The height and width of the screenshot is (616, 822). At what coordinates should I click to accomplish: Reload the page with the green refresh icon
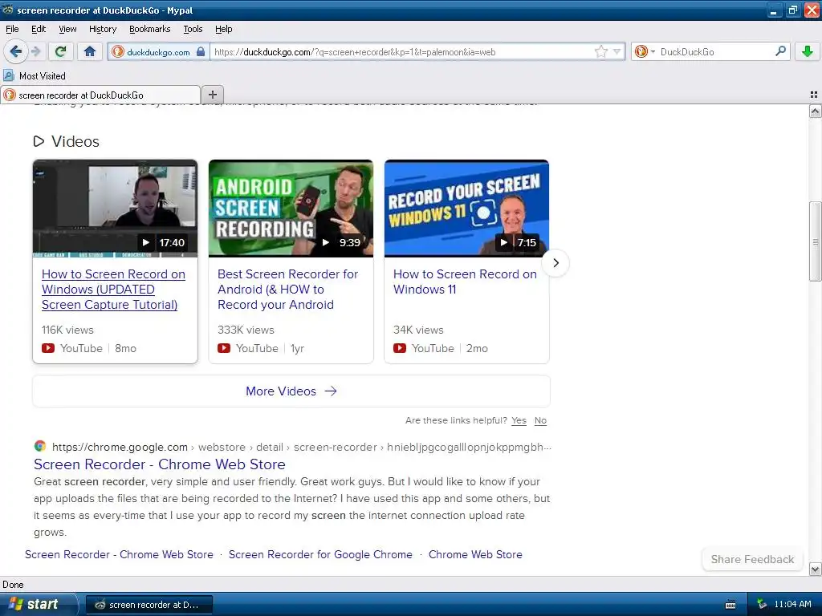[x=61, y=51]
